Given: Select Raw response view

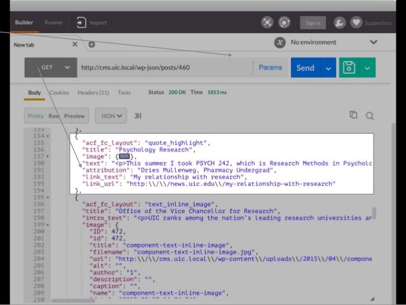Looking at the screenshot, I should point(54,116).
